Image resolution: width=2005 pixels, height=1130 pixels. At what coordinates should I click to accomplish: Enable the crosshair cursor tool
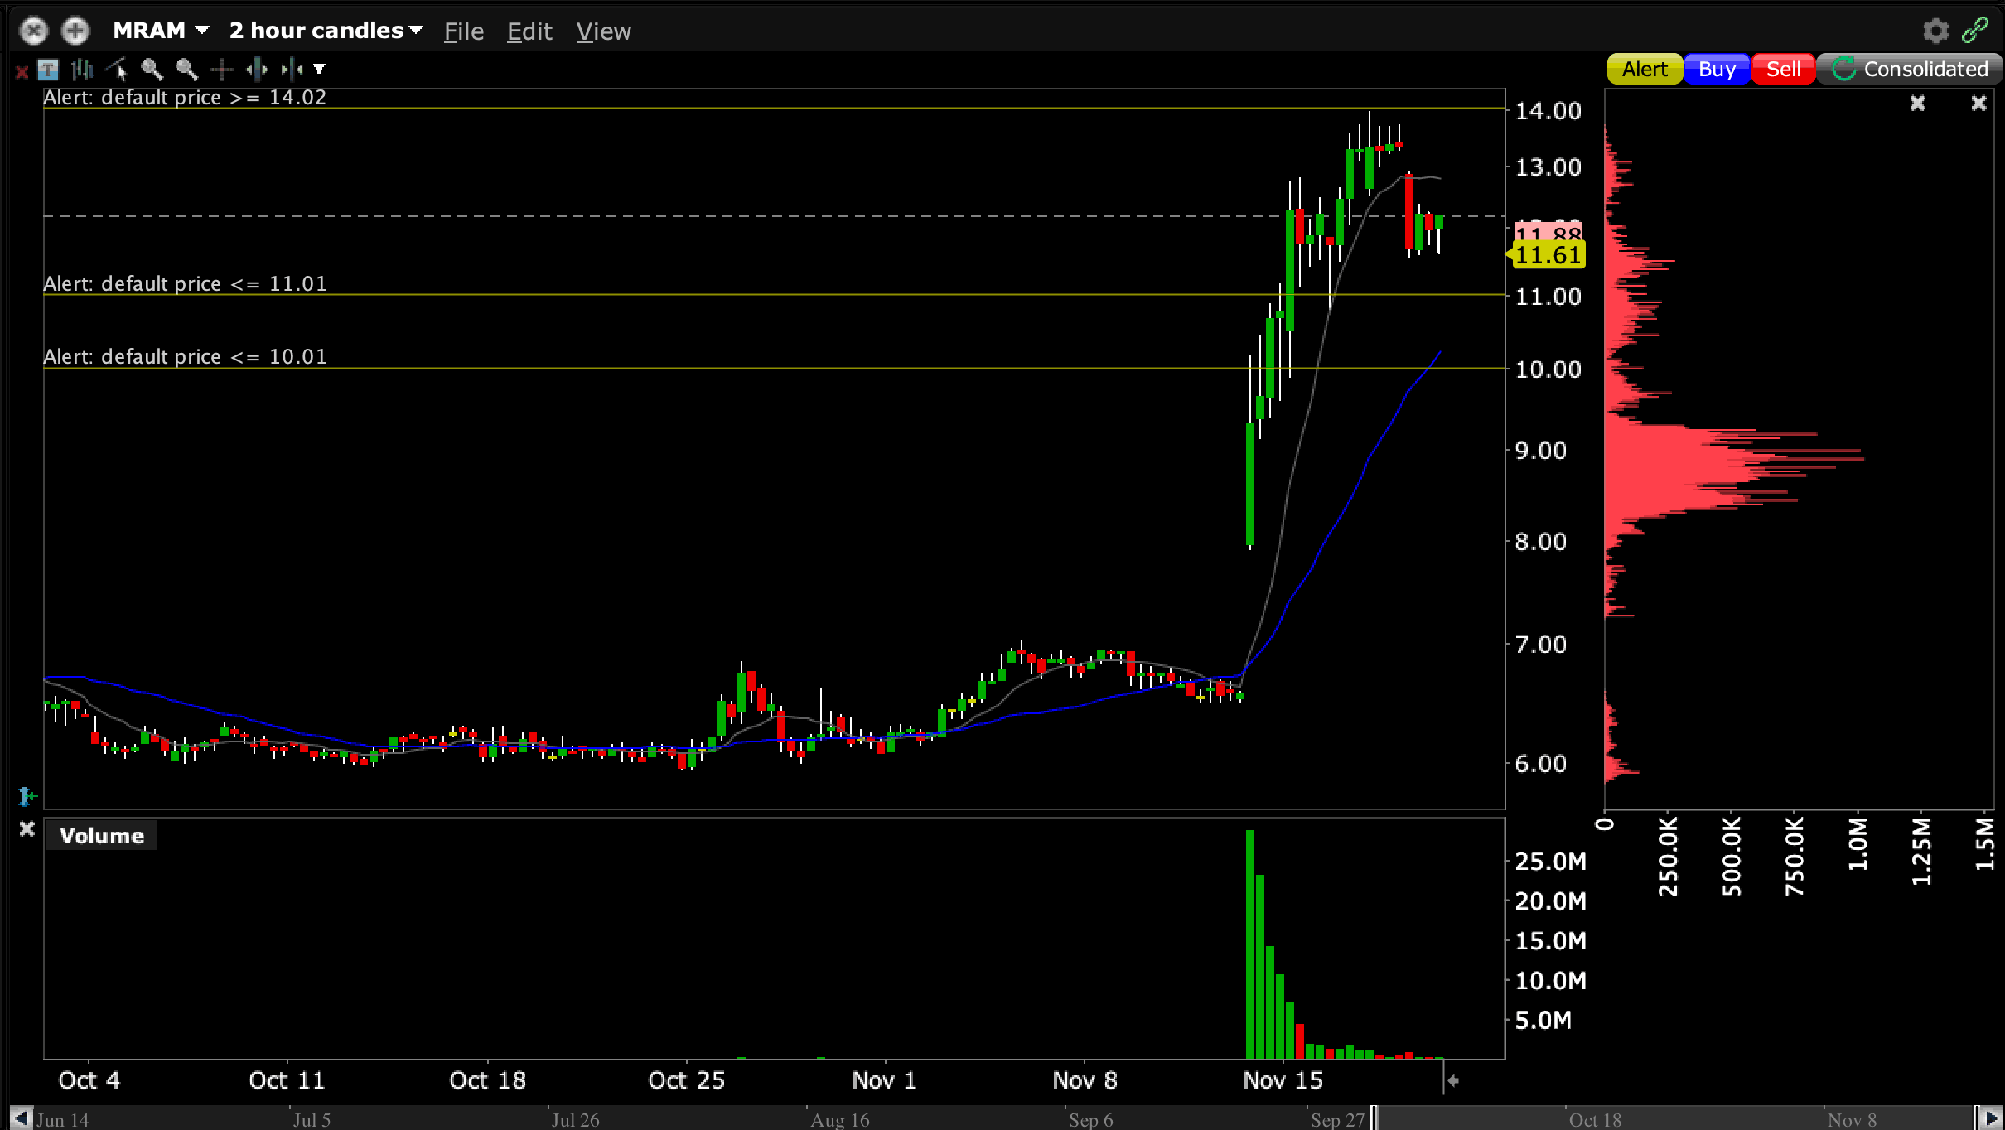[221, 70]
